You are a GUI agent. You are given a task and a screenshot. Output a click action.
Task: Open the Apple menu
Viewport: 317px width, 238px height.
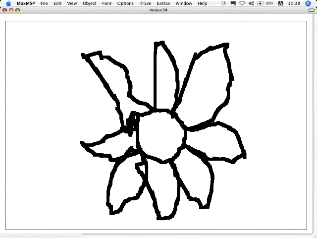point(8,3)
